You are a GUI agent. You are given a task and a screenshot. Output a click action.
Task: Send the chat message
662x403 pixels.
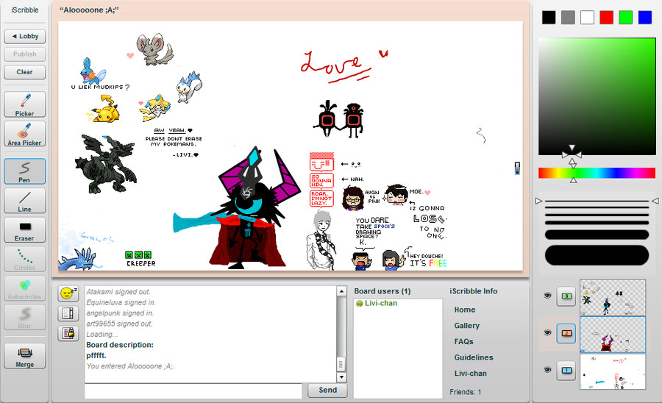coord(327,390)
